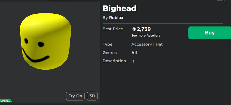The width and height of the screenshot is (231, 105).
Task: Click the Bighead item title
Action: (x=119, y=8)
